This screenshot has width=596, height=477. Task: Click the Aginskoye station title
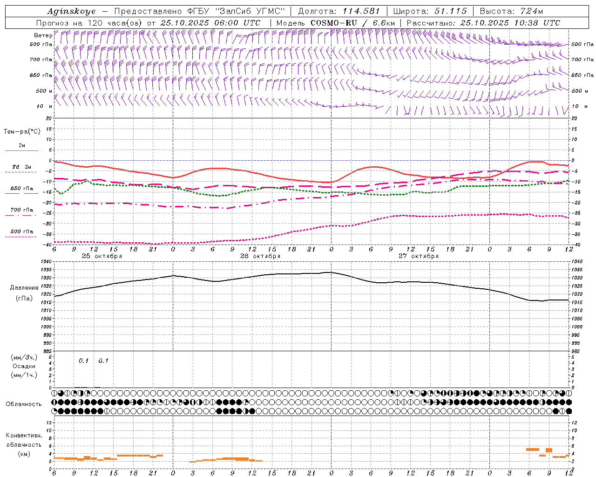coord(71,11)
